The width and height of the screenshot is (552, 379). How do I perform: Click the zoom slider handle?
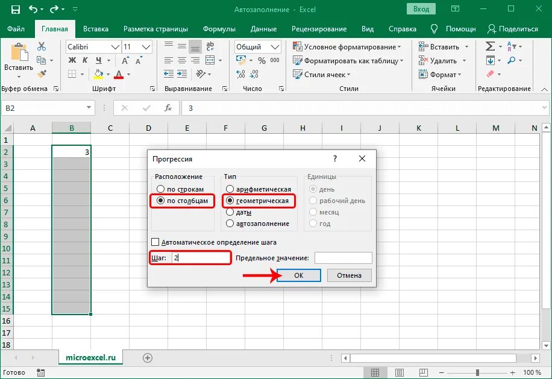click(477, 372)
